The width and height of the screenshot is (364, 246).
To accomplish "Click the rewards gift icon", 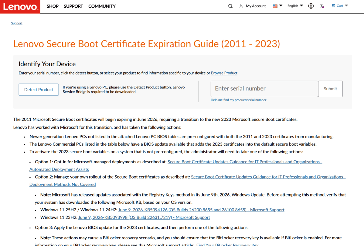I will (x=322, y=6).
